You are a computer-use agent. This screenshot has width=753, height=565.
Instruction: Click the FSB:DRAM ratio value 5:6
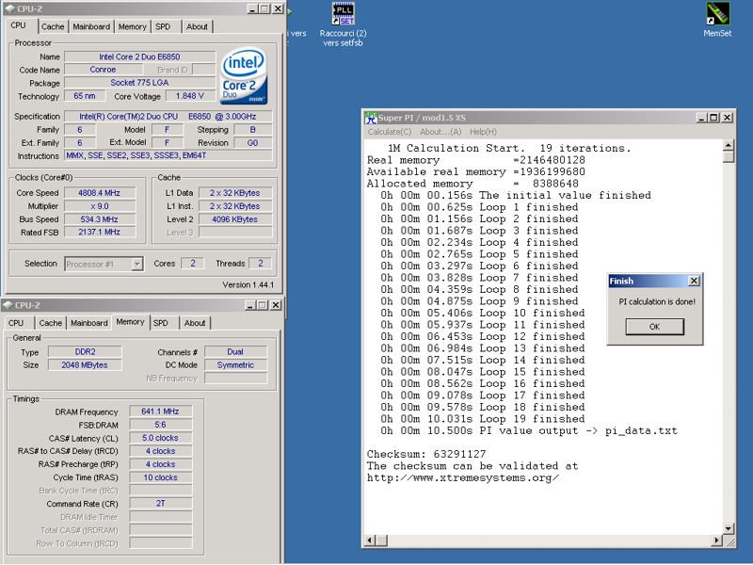click(x=160, y=426)
